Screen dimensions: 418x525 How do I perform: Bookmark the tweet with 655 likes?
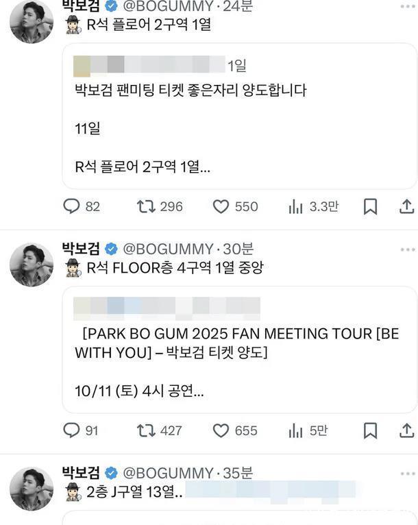point(370,430)
